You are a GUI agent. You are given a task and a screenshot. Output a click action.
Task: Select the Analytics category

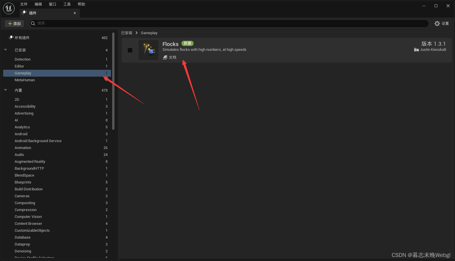tap(57, 127)
